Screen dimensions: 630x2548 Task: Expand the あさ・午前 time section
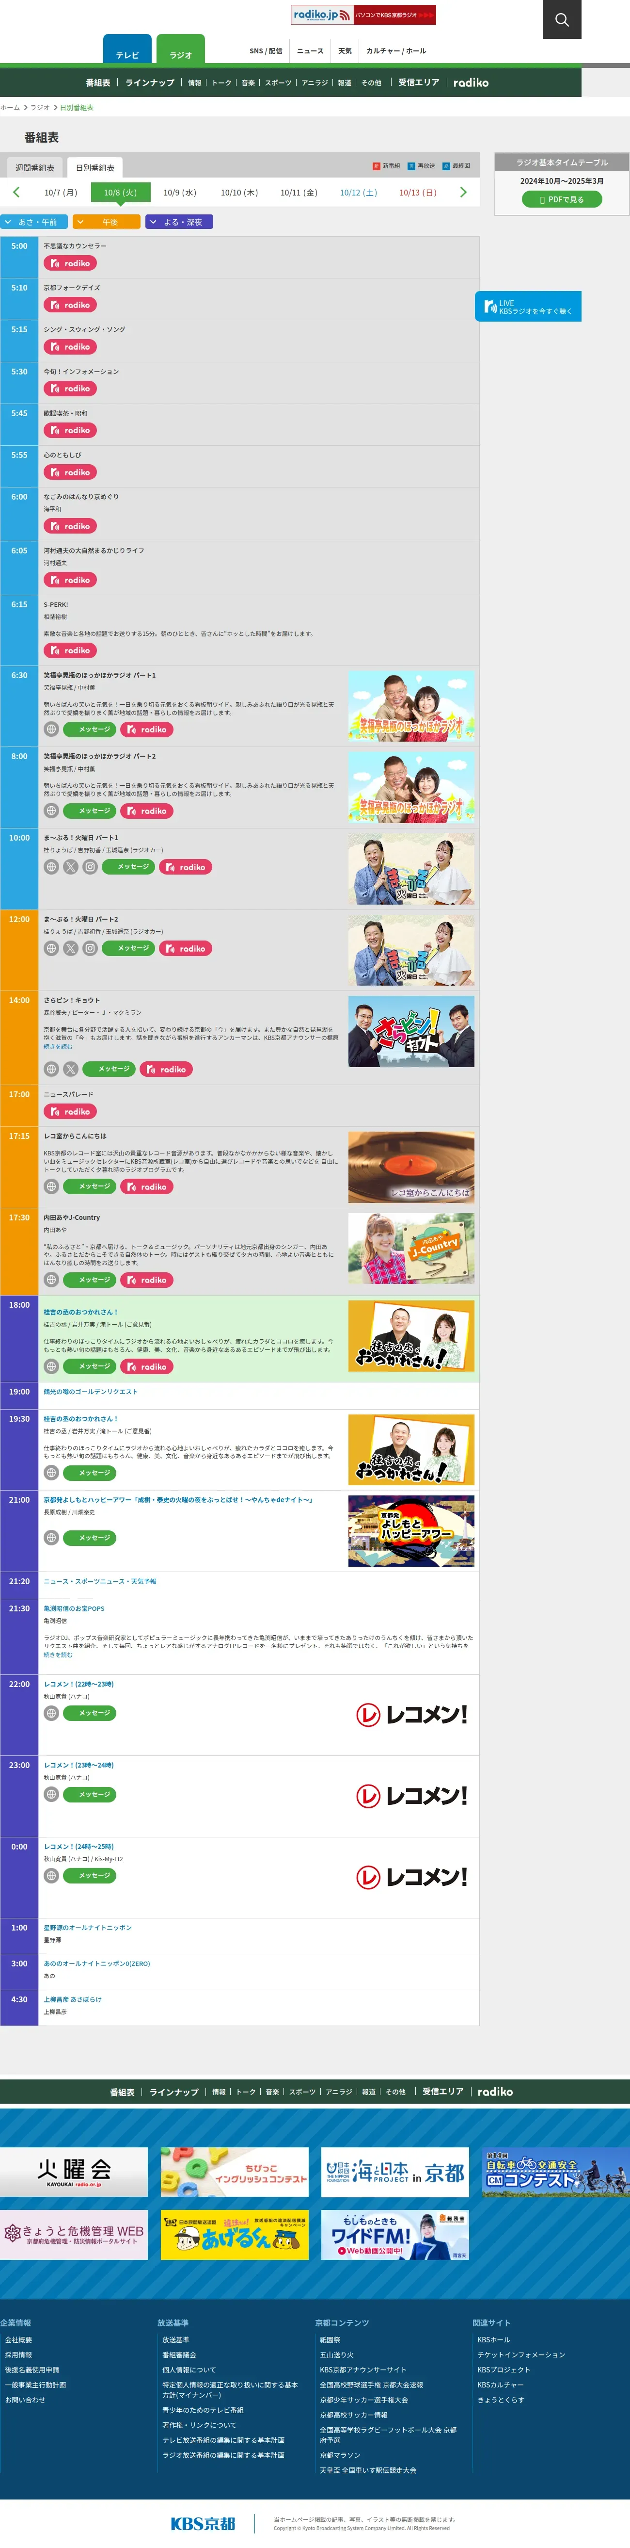click(34, 222)
